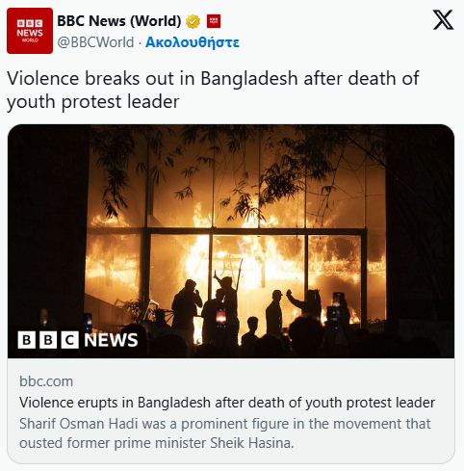Click the word 'Bangladesh' in the tweet text
The image size is (464, 471).
(249, 79)
